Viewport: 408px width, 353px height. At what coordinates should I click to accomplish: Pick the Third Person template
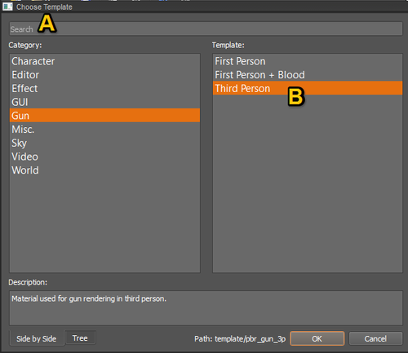pyautogui.click(x=308, y=88)
